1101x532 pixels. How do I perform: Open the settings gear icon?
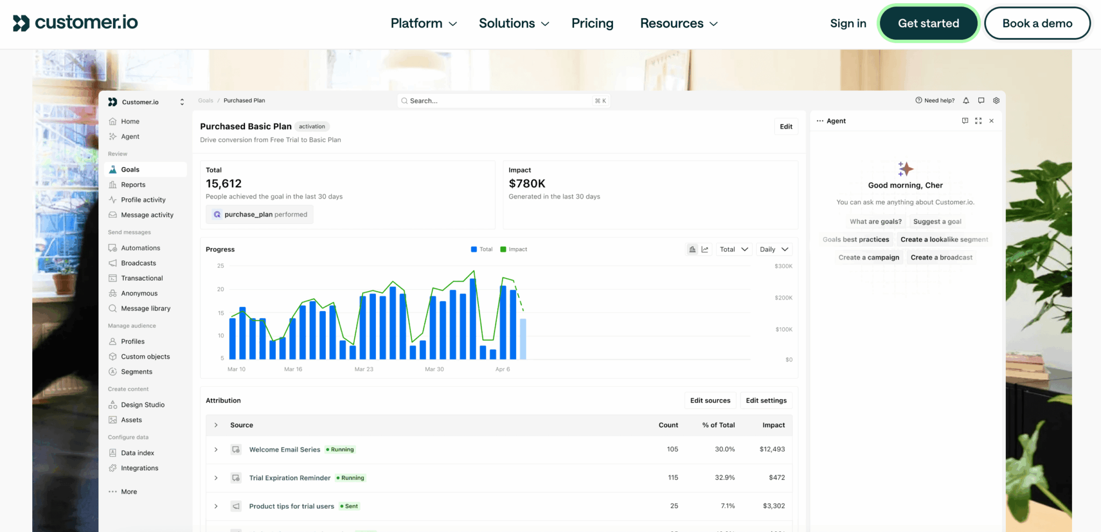point(996,100)
